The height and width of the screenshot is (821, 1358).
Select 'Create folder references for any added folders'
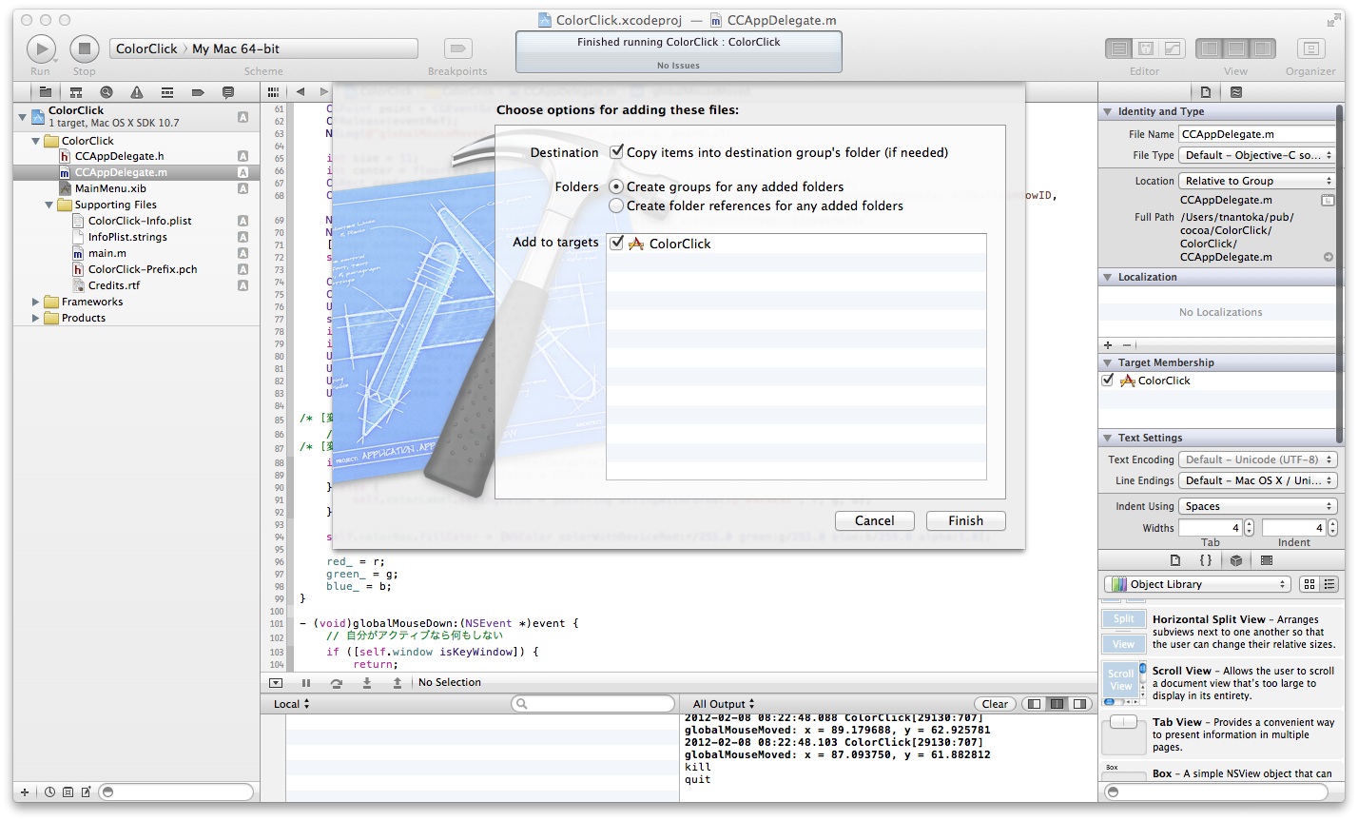(616, 205)
